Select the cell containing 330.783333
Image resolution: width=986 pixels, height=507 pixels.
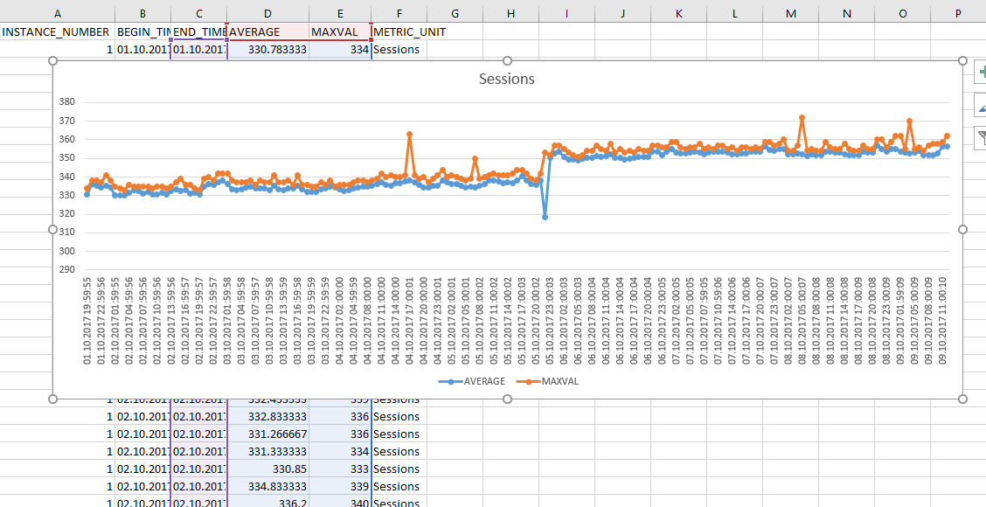click(x=267, y=49)
